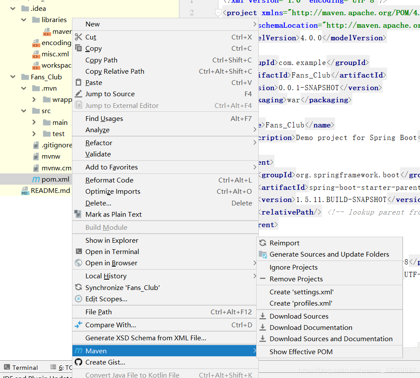Click the Paste clipboard icon
The height and width of the screenshot is (378, 420).
pos(78,82)
